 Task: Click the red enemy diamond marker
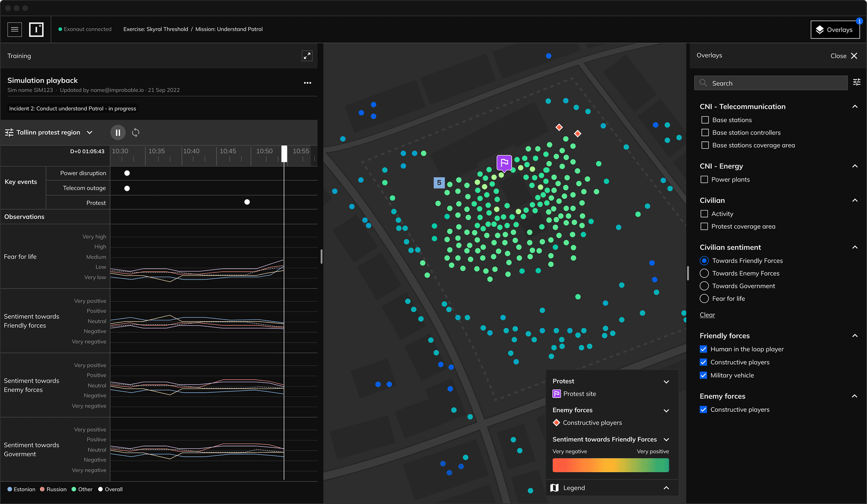[x=559, y=127]
